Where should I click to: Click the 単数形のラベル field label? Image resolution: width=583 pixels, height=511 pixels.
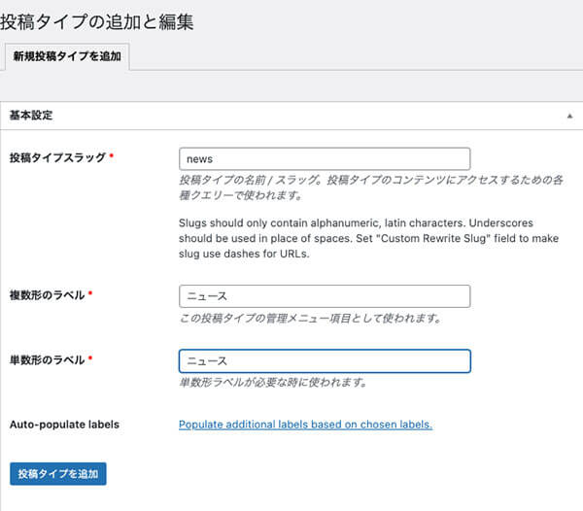pos(45,359)
